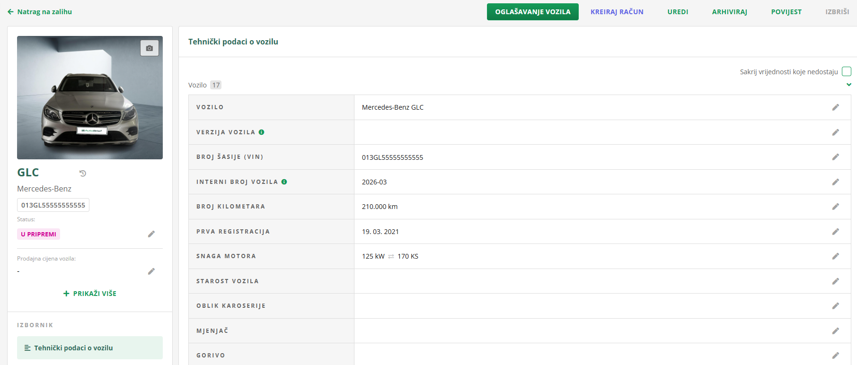857x365 pixels.
Task: Click the 19. 03. 2021 registration date
Action: 380,232
